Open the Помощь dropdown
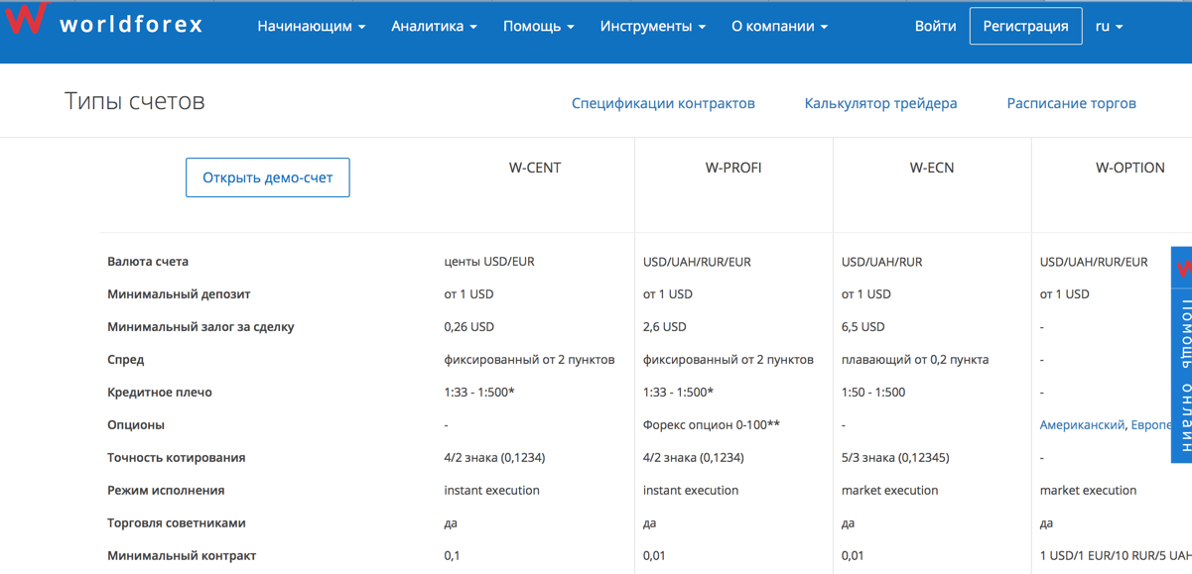Image resolution: width=1192 pixels, height=574 pixels. [538, 26]
